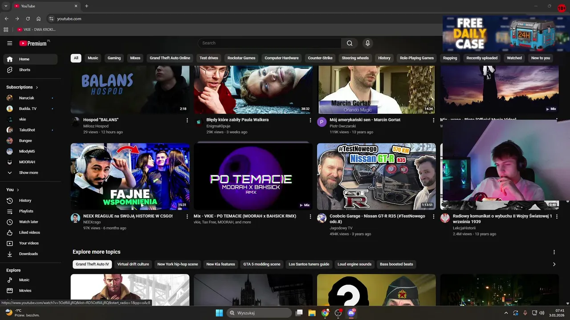Start voice search with microphone icon
The height and width of the screenshot is (320, 570).
[x=367, y=43]
